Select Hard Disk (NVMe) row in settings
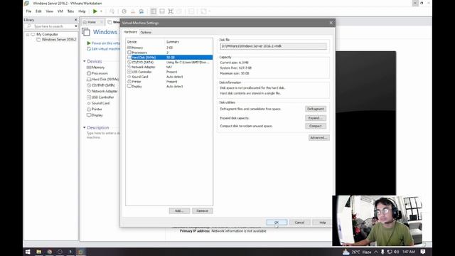This screenshot has width=455, height=256. coord(169,58)
